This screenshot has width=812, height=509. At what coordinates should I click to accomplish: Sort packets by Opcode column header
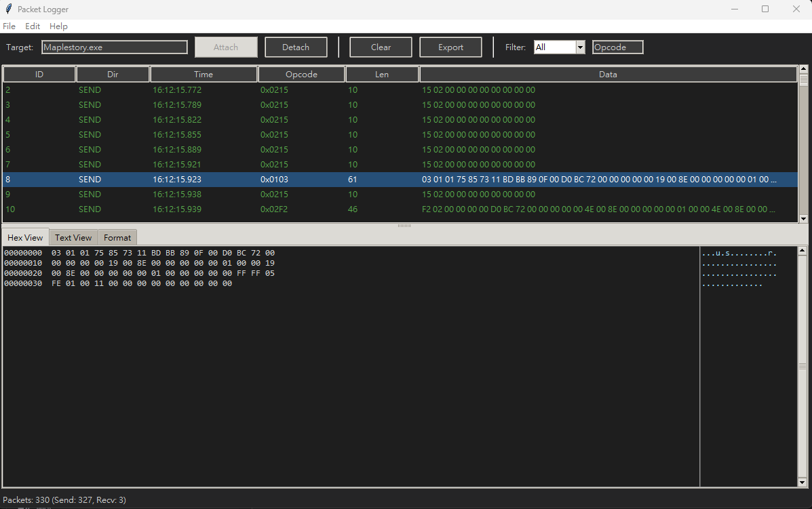click(x=301, y=75)
